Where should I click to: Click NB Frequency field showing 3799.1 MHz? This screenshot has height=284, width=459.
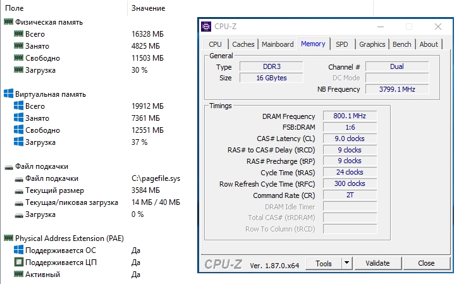397,89
